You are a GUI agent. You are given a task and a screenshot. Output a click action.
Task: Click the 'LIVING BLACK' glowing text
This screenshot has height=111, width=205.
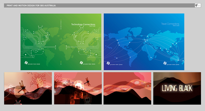177,88
